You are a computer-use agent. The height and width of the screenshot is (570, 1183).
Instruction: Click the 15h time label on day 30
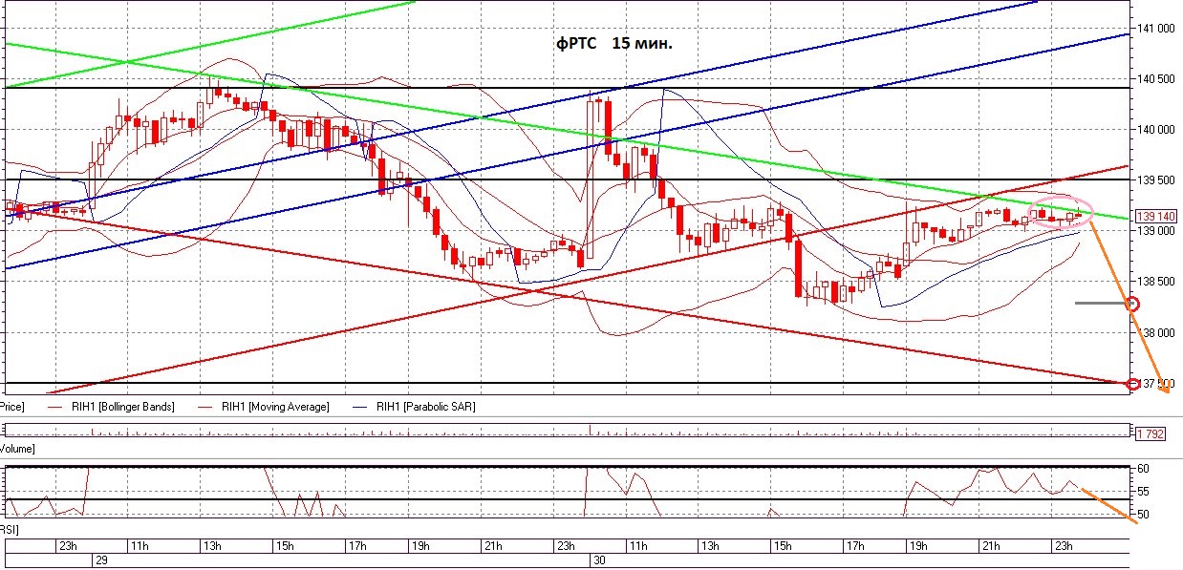781,547
